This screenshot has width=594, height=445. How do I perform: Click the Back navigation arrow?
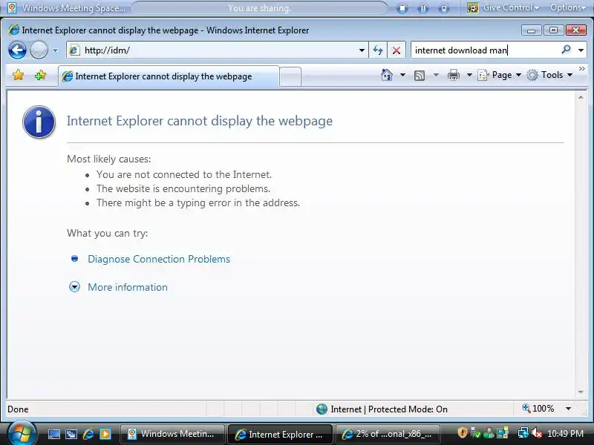point(17,50)
